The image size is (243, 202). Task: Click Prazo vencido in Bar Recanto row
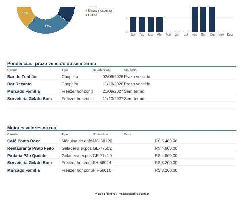coord(137,84)
